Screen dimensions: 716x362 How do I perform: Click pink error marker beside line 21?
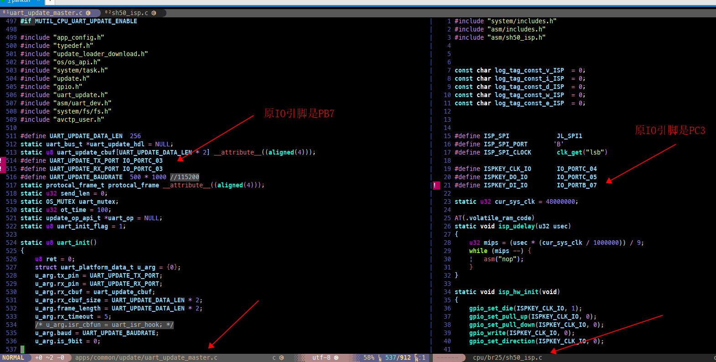click(x=436, y=185)
